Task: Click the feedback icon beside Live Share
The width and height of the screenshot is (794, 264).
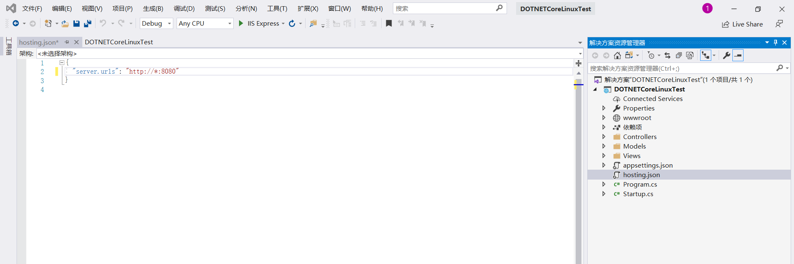Action: click(x=779, y=24)
